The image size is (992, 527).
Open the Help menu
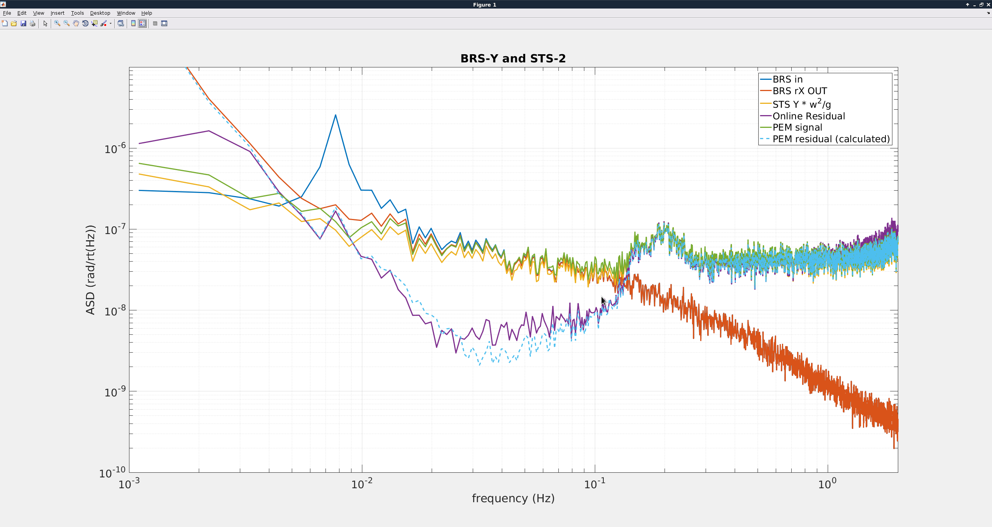(x=146, y=13)
